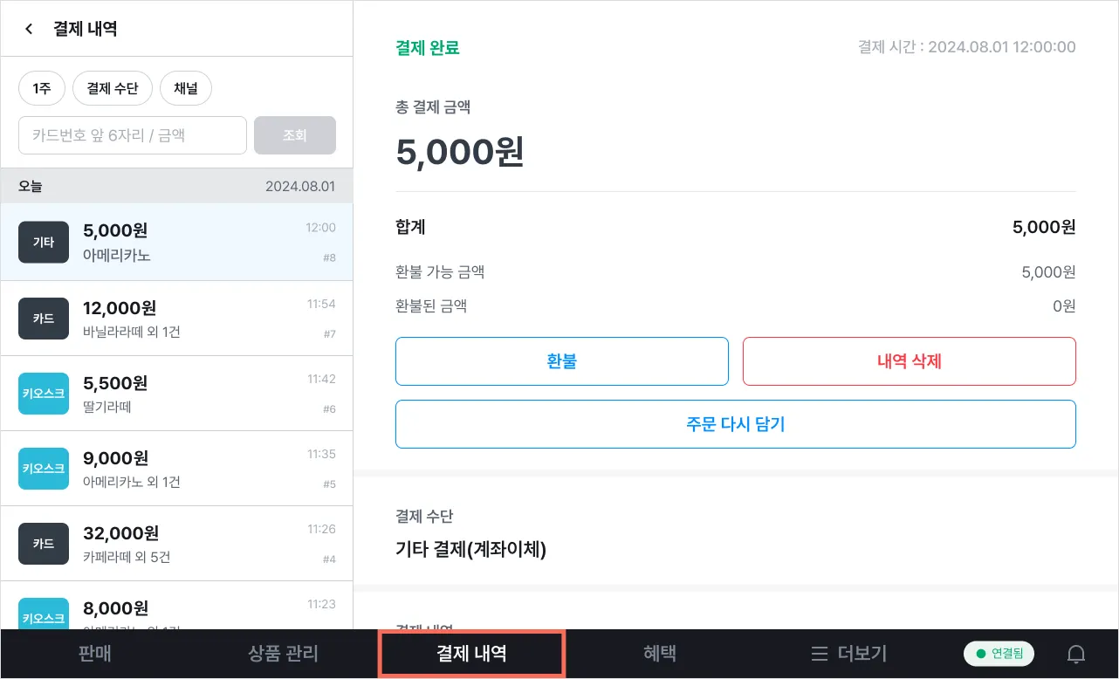Image resolution: width=1119 pixels, height=679 pixels.
Task: Click the back arrow next to 결제 내역
Action: (29, 29)
